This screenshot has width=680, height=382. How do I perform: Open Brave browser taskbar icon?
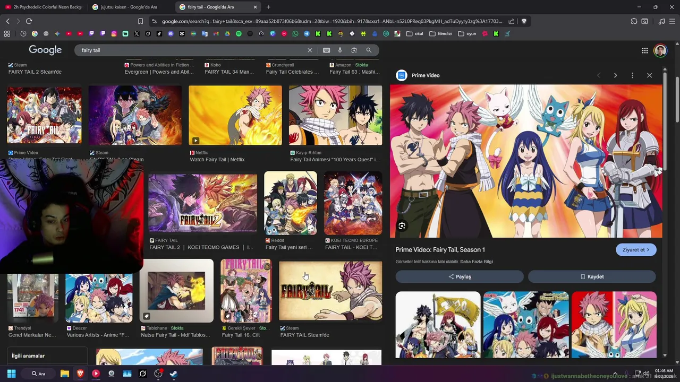(80, 374)
